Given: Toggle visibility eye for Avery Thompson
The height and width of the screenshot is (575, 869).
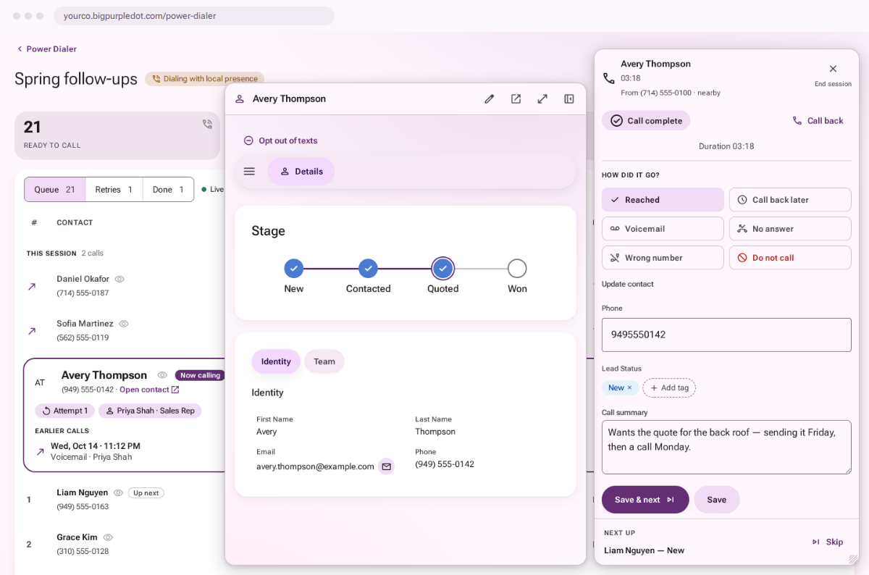Looking at the screenshot, I should [x=162, y=375].
